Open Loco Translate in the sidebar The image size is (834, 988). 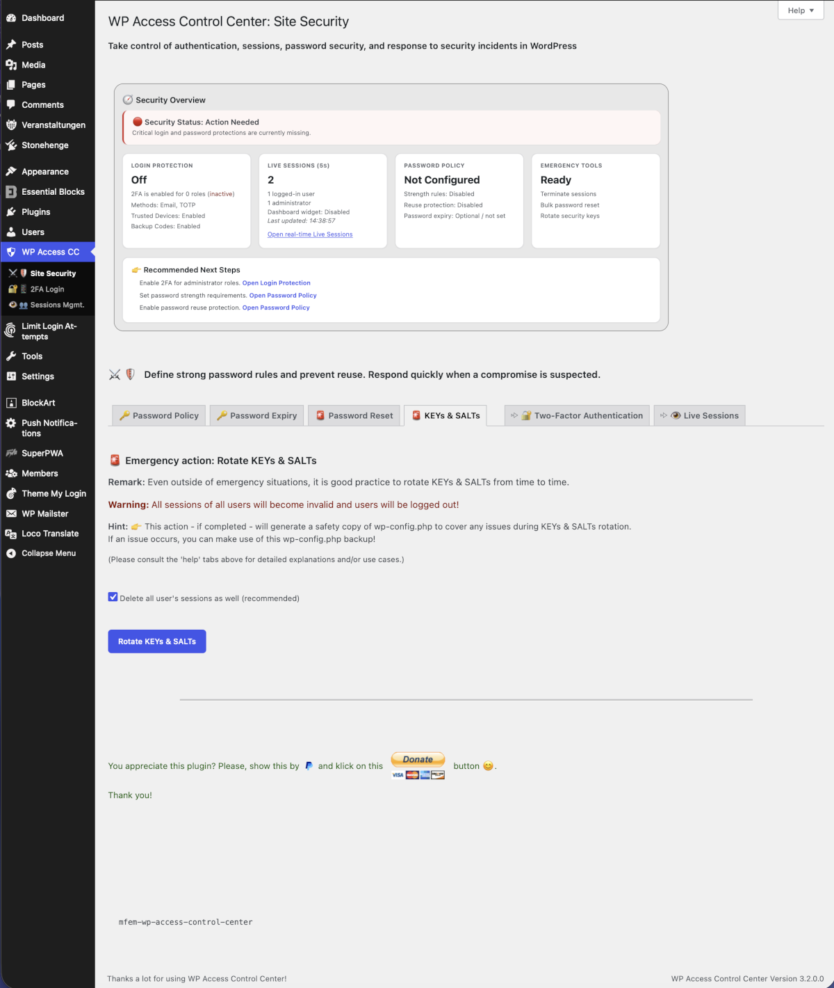(x=10, y=534)
